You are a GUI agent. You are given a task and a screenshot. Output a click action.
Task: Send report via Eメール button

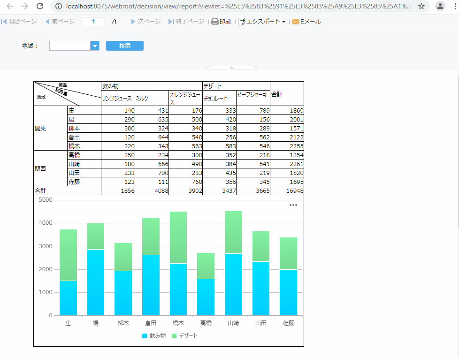point(306,22)
